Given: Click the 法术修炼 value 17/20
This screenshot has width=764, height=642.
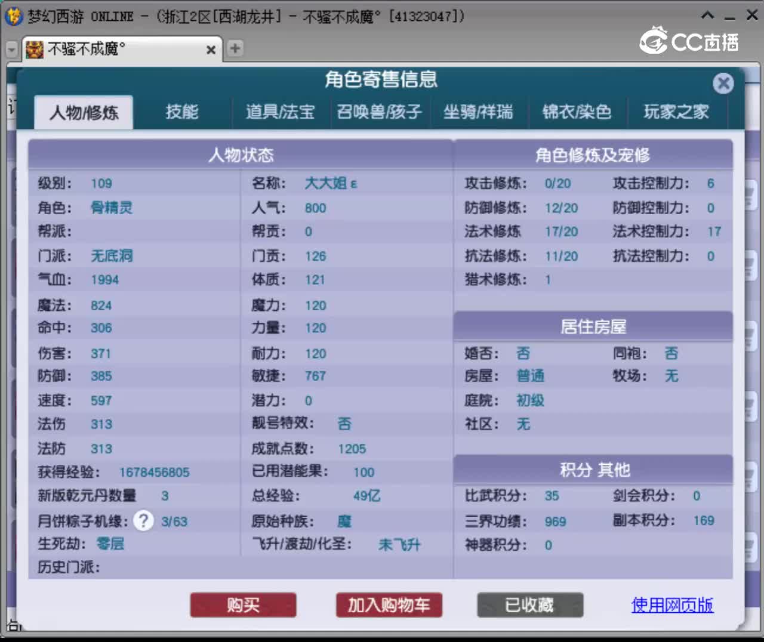Looking at the screenshot, I should pyautogui.click(x=561, y=232).
